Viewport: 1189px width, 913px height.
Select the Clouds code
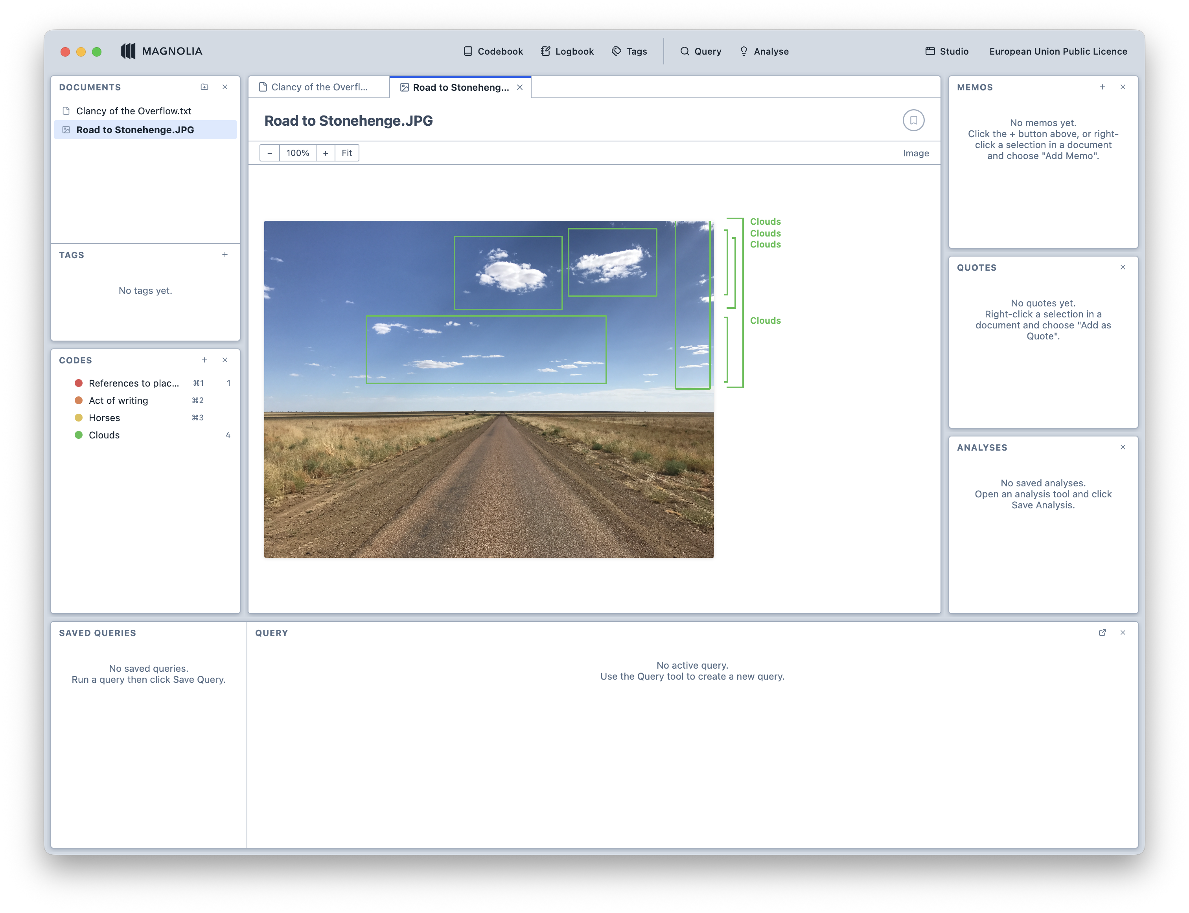click(x=145, y=435)
